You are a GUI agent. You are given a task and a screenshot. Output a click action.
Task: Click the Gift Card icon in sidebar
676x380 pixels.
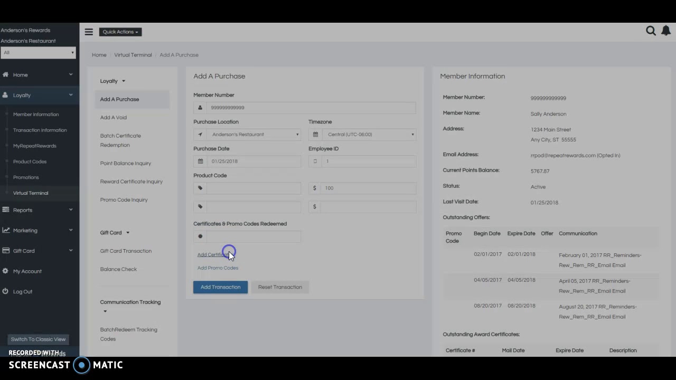coord(5,251)
